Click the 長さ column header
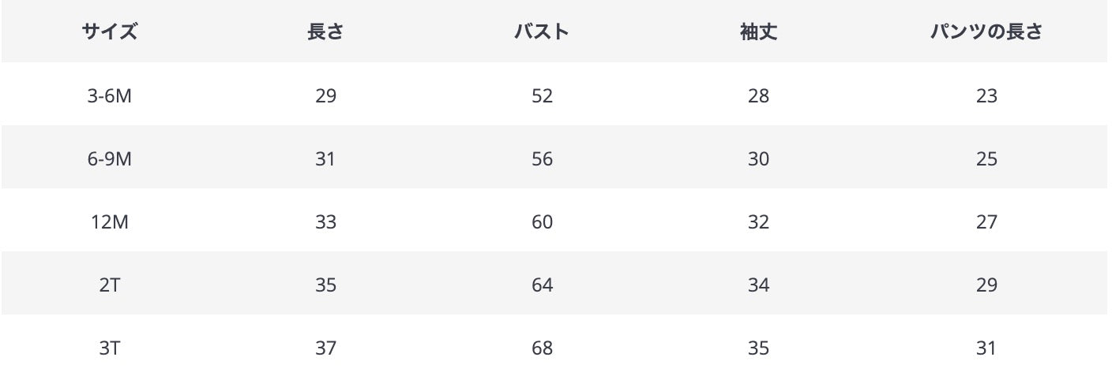This screenshot has height=372, width=1112. pyautogui.click(x=325, y=32)
